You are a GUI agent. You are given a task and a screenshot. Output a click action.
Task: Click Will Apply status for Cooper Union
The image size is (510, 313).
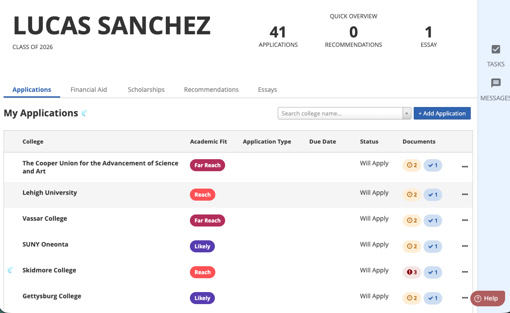click(374, 163)
